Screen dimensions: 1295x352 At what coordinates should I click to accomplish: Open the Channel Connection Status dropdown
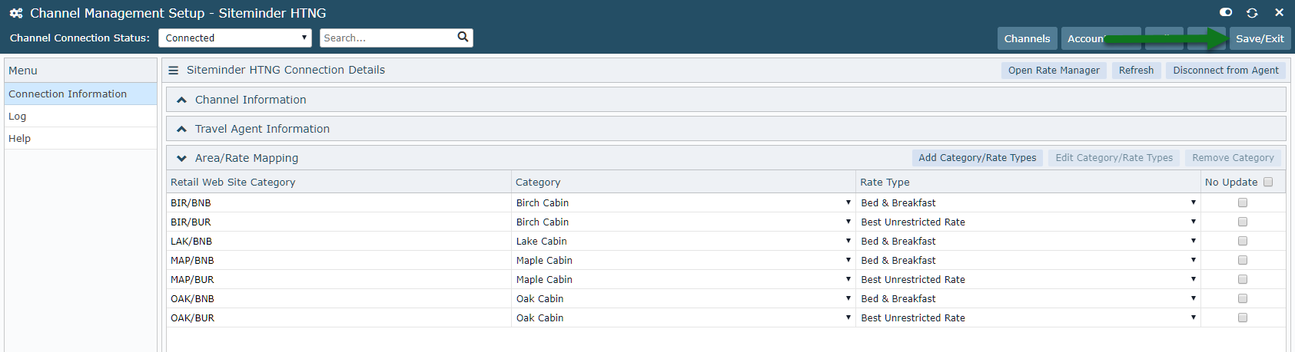coord(235,38)
